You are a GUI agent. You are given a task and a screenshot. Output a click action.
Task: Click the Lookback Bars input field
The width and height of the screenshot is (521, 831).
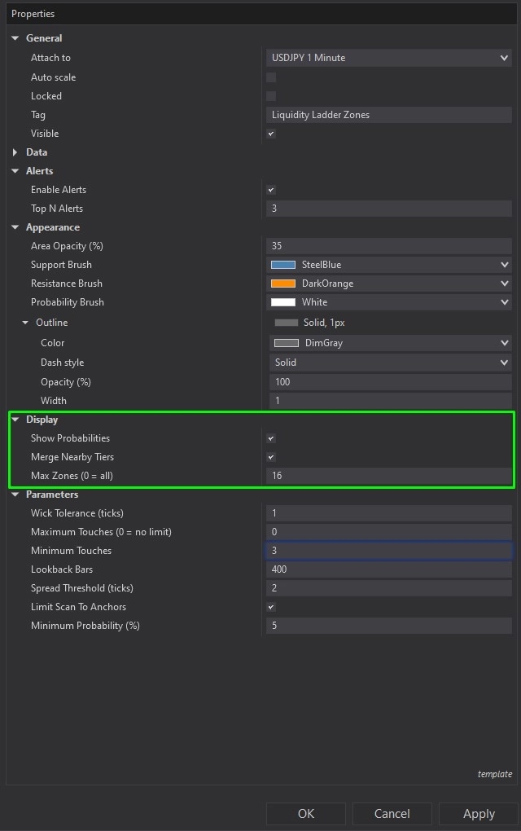[x=389, y=569]
